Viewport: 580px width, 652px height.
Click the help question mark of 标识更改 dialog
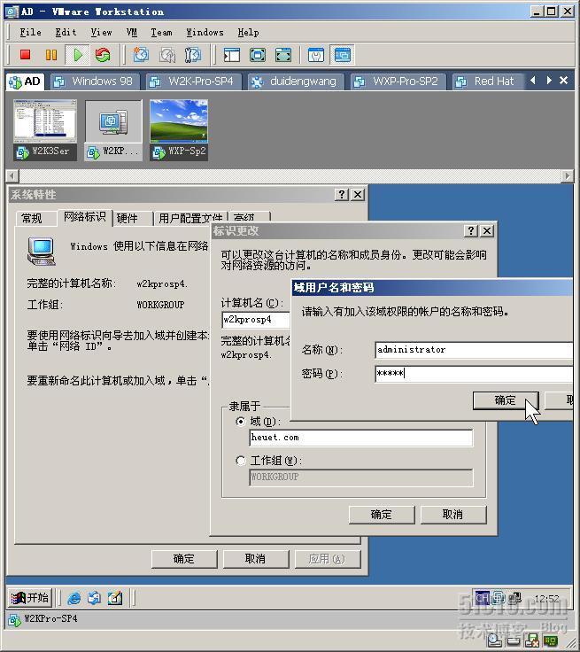(471, 231)
